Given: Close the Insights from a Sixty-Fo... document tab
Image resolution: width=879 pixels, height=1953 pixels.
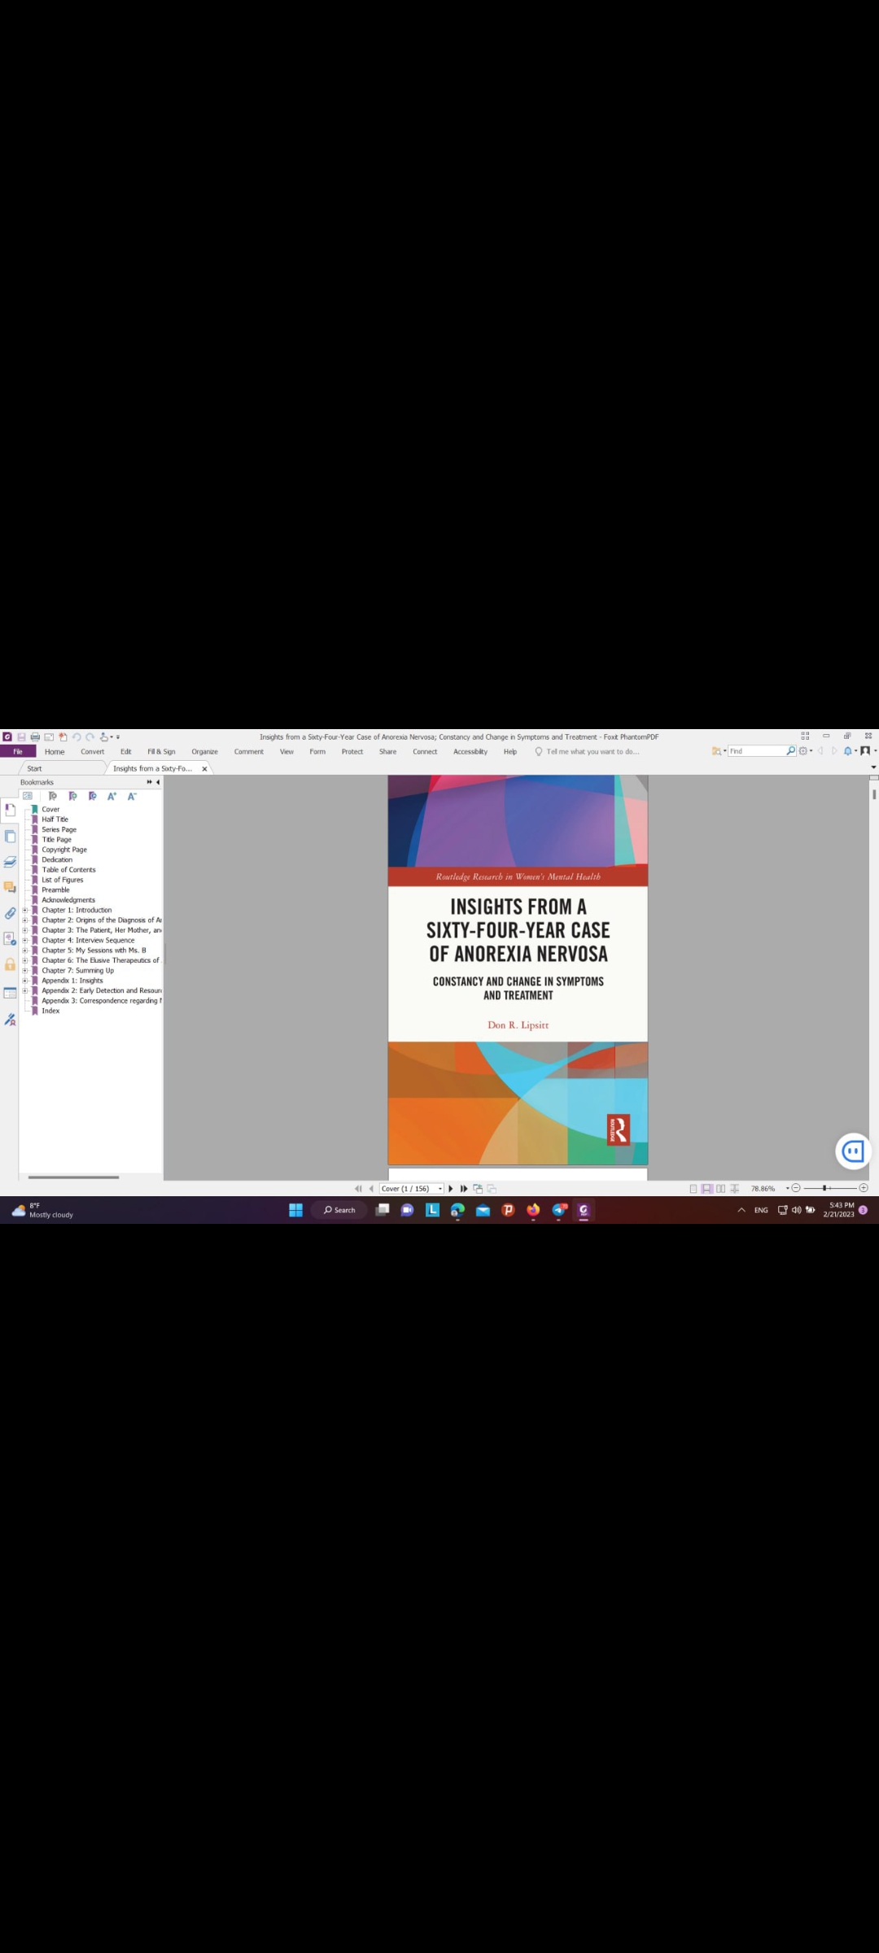Looking at the screenshot, I should (204, 768).
